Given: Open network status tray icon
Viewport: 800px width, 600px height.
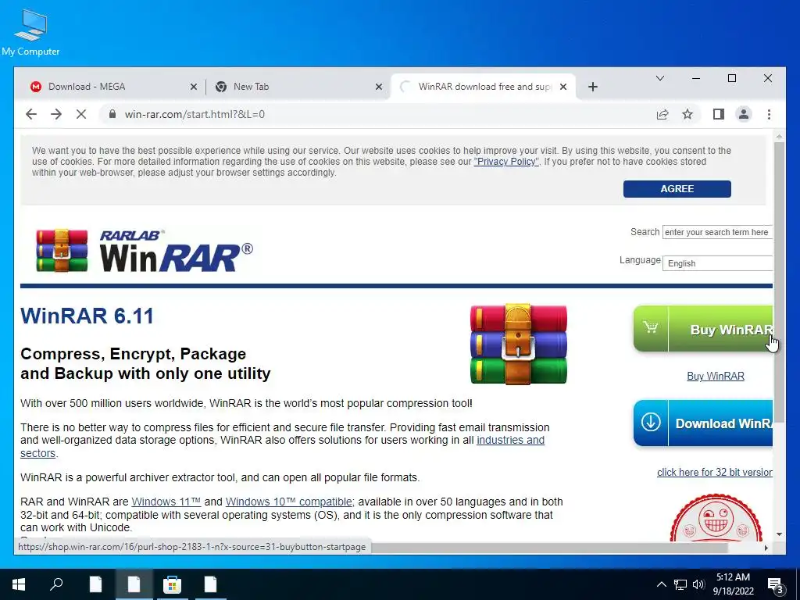Looking at the screenshot, I should pyautogui.click(x=680, y=584).
